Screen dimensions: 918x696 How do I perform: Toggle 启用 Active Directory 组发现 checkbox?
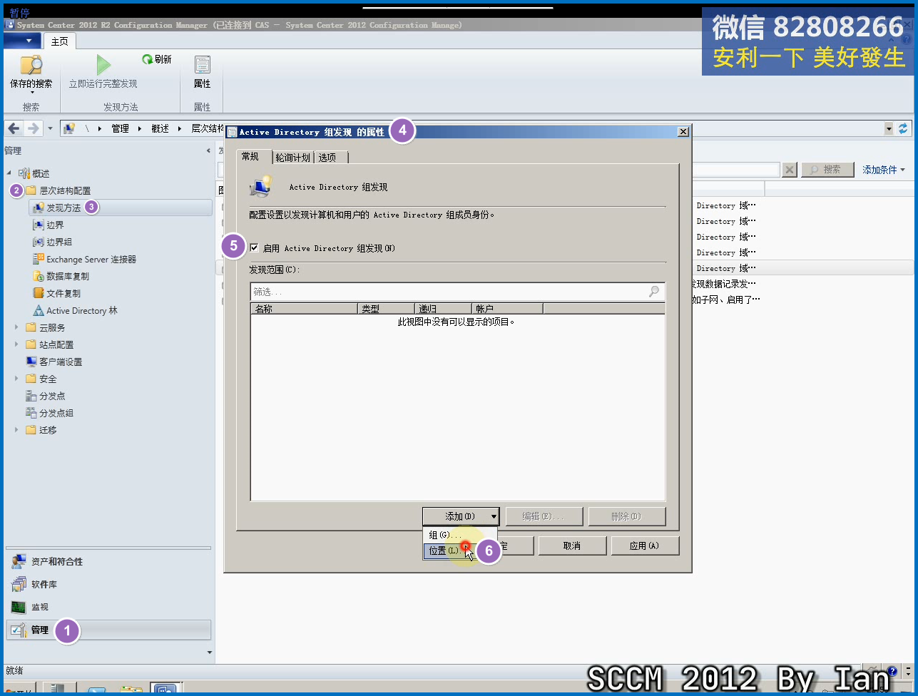point(255,248)
